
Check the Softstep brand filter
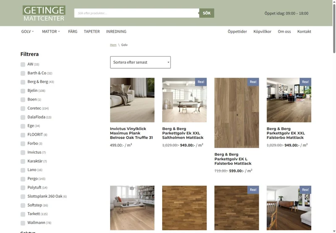(x=23, y=205)
